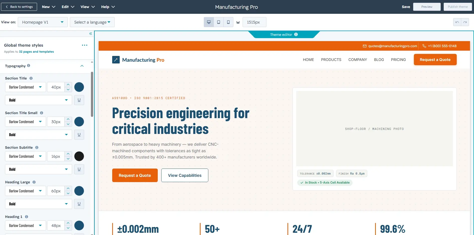Collapse the left sidebar panel
The image size is (474, 235).
[x=91, y=34]
